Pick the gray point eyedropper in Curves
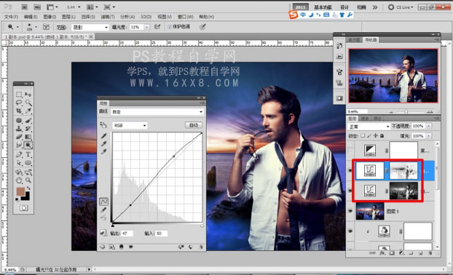This screenshot has width=453, height=275. coord(103,143)
